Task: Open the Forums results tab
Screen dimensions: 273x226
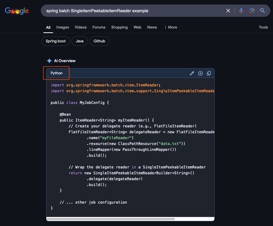Action: (99, 27)
